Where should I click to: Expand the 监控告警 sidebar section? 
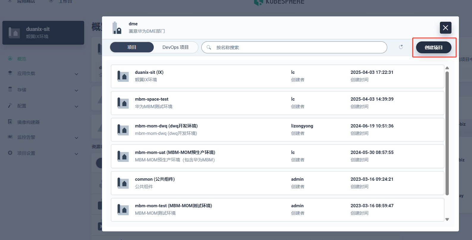(43, 137)
